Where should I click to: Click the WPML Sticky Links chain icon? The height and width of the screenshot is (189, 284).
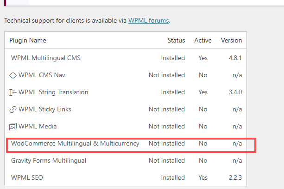point(13,110)
